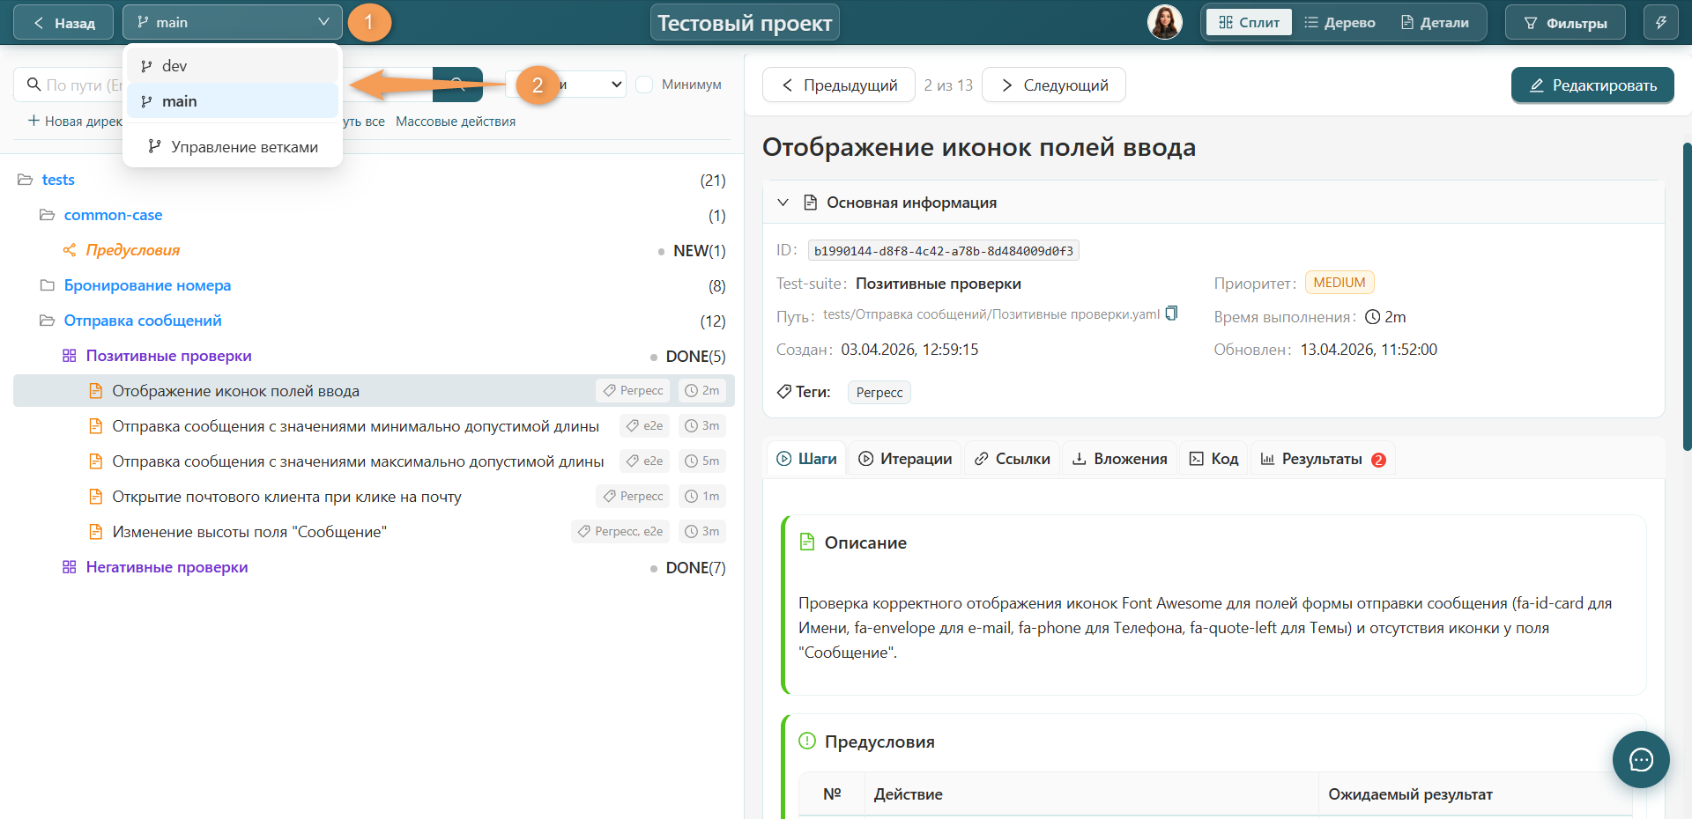Open the Шаги tab
Image resolution: width=1692 pixels, height=819 pixels.
click(806, 459)
